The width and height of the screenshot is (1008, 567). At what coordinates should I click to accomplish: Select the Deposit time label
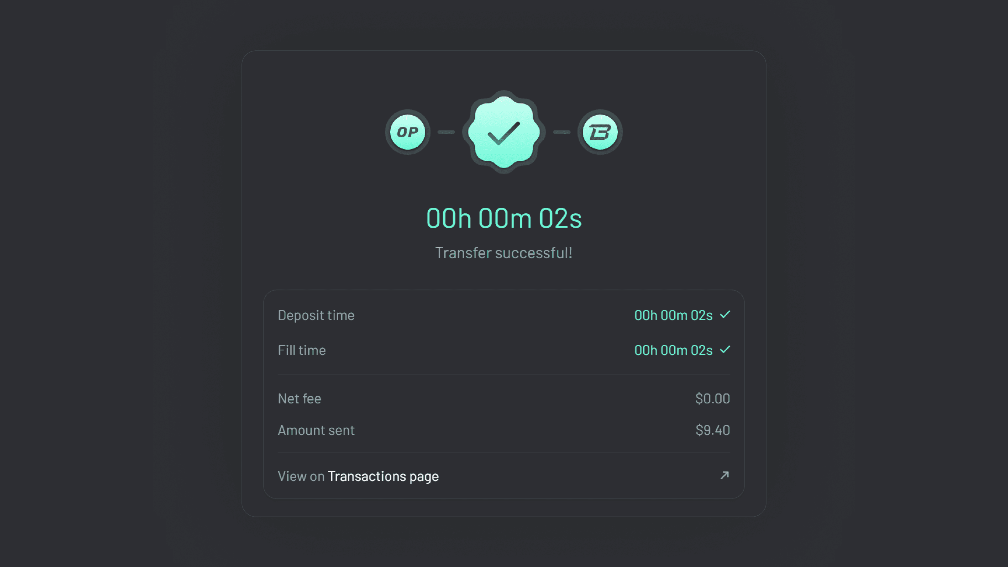tap(316, 315)
